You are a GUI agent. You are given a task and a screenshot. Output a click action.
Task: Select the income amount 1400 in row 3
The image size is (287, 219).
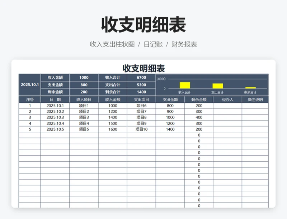click(113, 117)
